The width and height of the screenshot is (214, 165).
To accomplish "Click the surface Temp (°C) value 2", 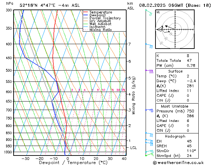I will pyautogui.click(x=188, y=76).
